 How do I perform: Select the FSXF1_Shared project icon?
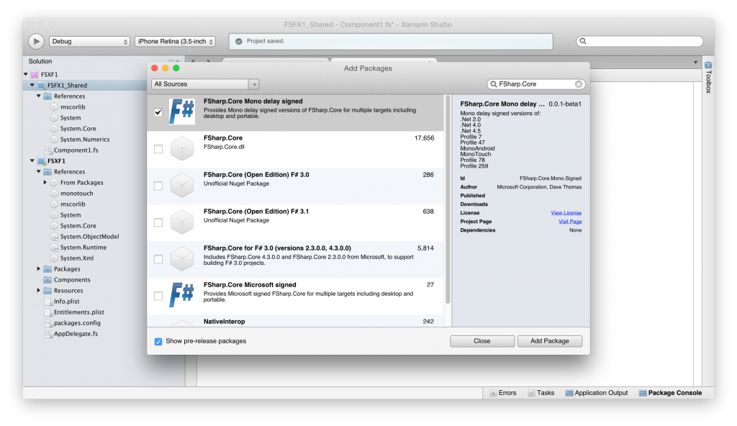41,85
